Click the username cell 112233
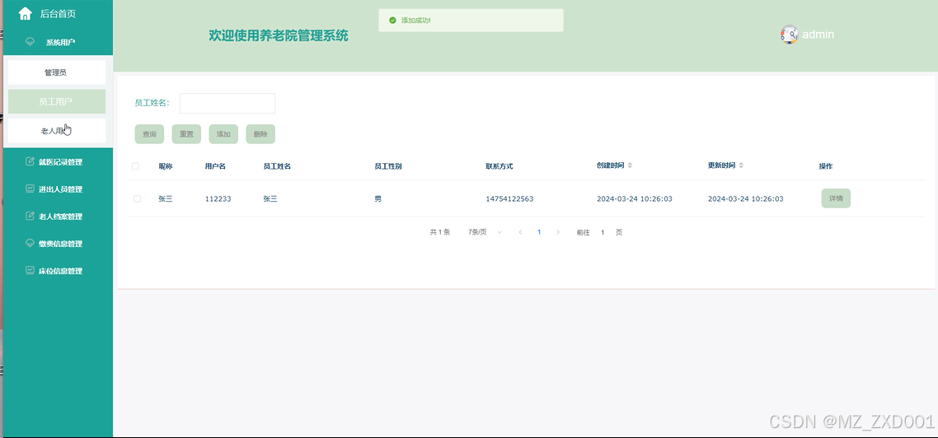This screenshot has height=438, width=938. click(218, 198)
